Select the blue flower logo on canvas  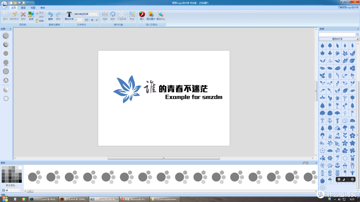(127, 89)
